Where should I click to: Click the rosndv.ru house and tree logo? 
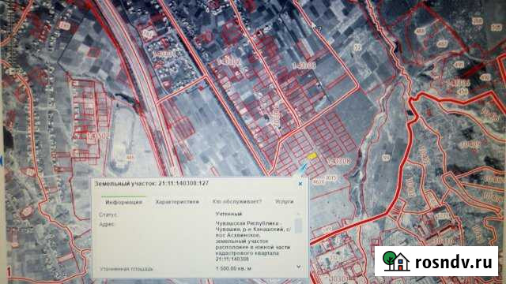[396, 261]
